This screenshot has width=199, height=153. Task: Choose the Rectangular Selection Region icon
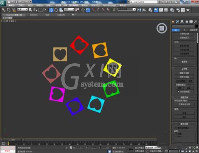[x=40, y=10]
